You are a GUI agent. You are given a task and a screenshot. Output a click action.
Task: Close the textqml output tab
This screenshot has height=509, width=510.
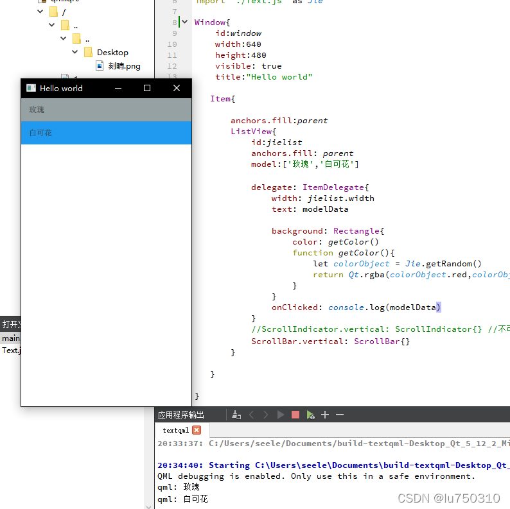197,430
